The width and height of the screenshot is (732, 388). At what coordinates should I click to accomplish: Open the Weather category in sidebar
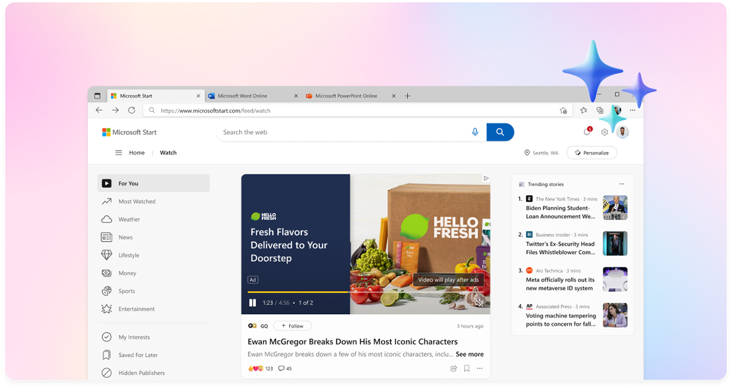click(x=153, y=219)
